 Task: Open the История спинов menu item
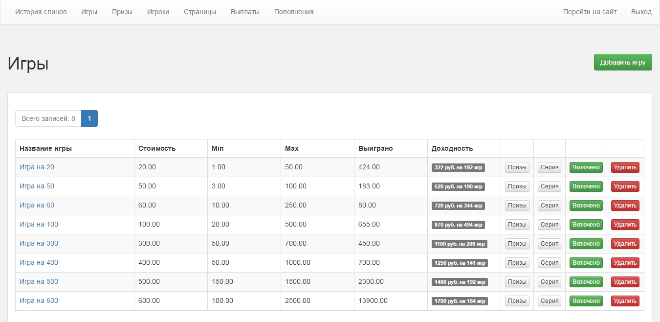click(41, 12)
